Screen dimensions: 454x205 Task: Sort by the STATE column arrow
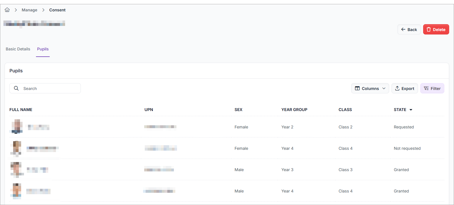(x=411, y=110)
